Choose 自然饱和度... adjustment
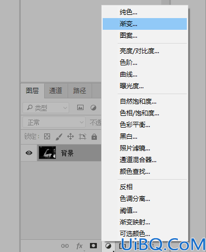The width and height of the screenshot is (206, 252). pyautogui.click(x=145, y=102)
